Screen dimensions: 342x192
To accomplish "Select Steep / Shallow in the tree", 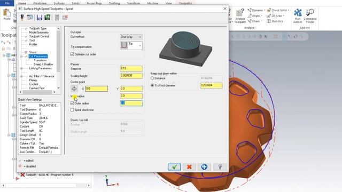I will (43, 64).
